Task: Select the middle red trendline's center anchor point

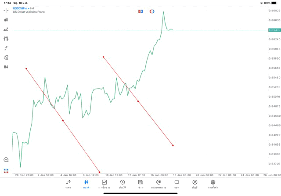Action: click(x=138, y=101)
